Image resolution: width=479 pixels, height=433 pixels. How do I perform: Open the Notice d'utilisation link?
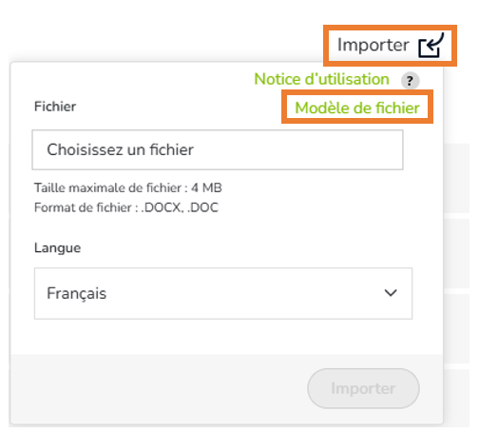point(321,79)
